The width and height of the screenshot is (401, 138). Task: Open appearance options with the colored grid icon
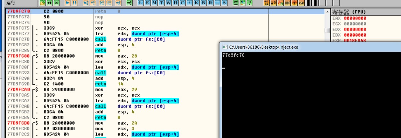pos(242,3)
